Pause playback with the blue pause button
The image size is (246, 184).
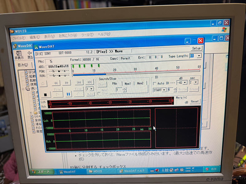[68, 94]
